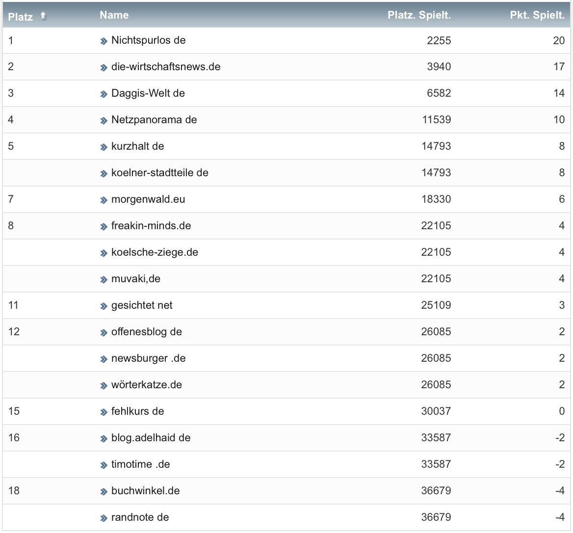This screenshot has width=573, height=533.
Task: Open the morgenwald.eu link
Action: 148,199
